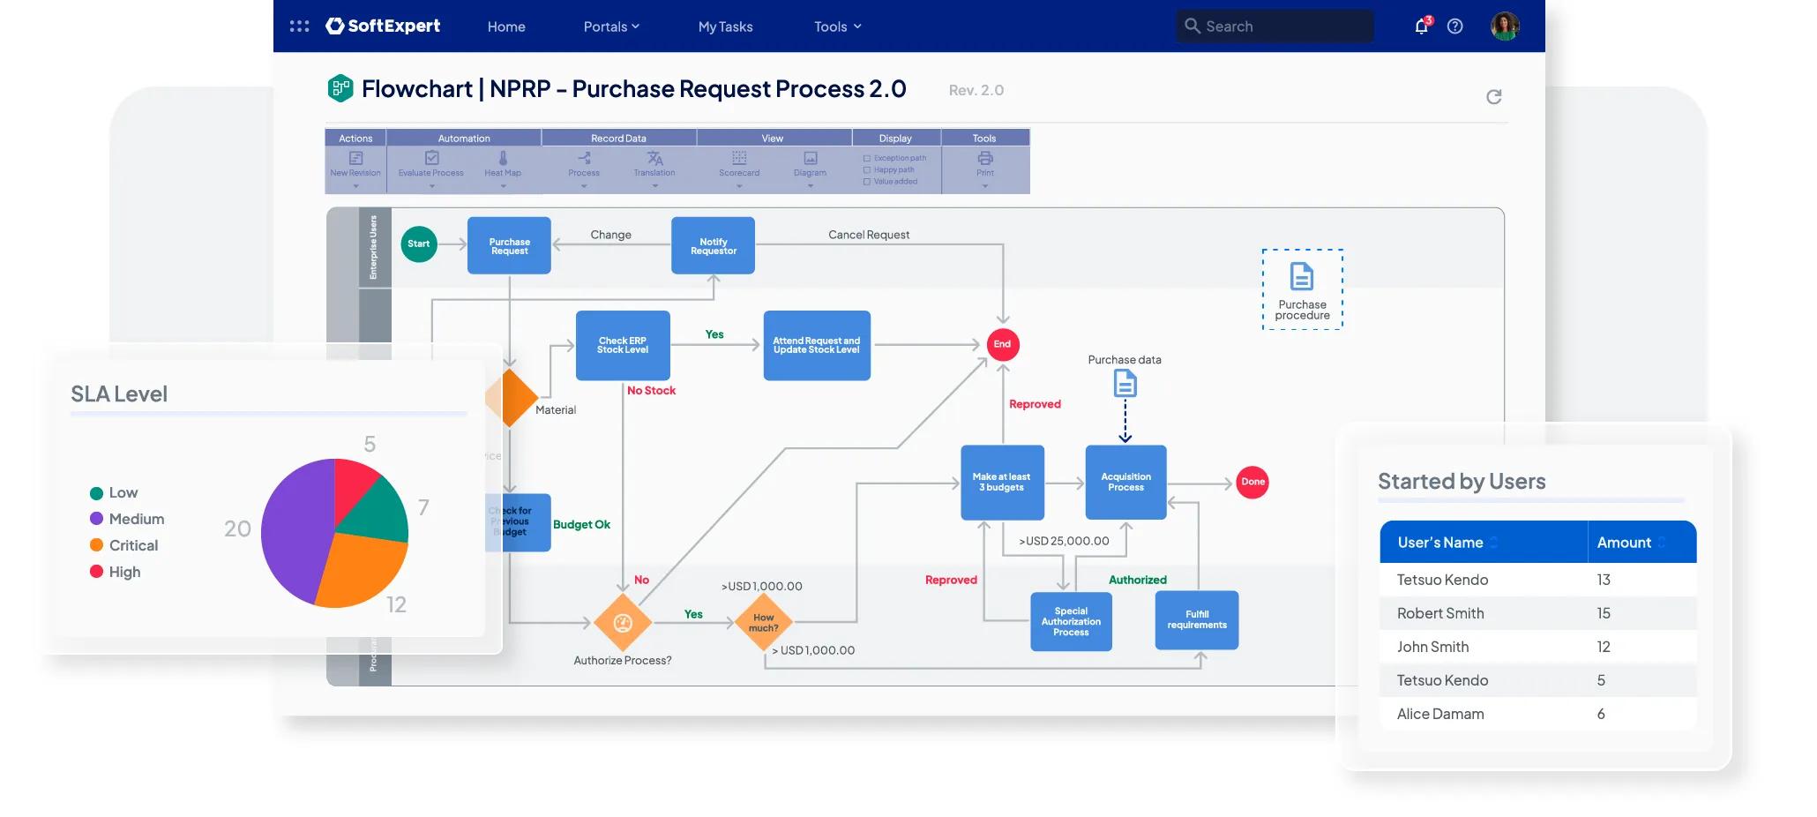Click the Translation icon
Viewport: 1817px width, 817px height.
[654, 159]
